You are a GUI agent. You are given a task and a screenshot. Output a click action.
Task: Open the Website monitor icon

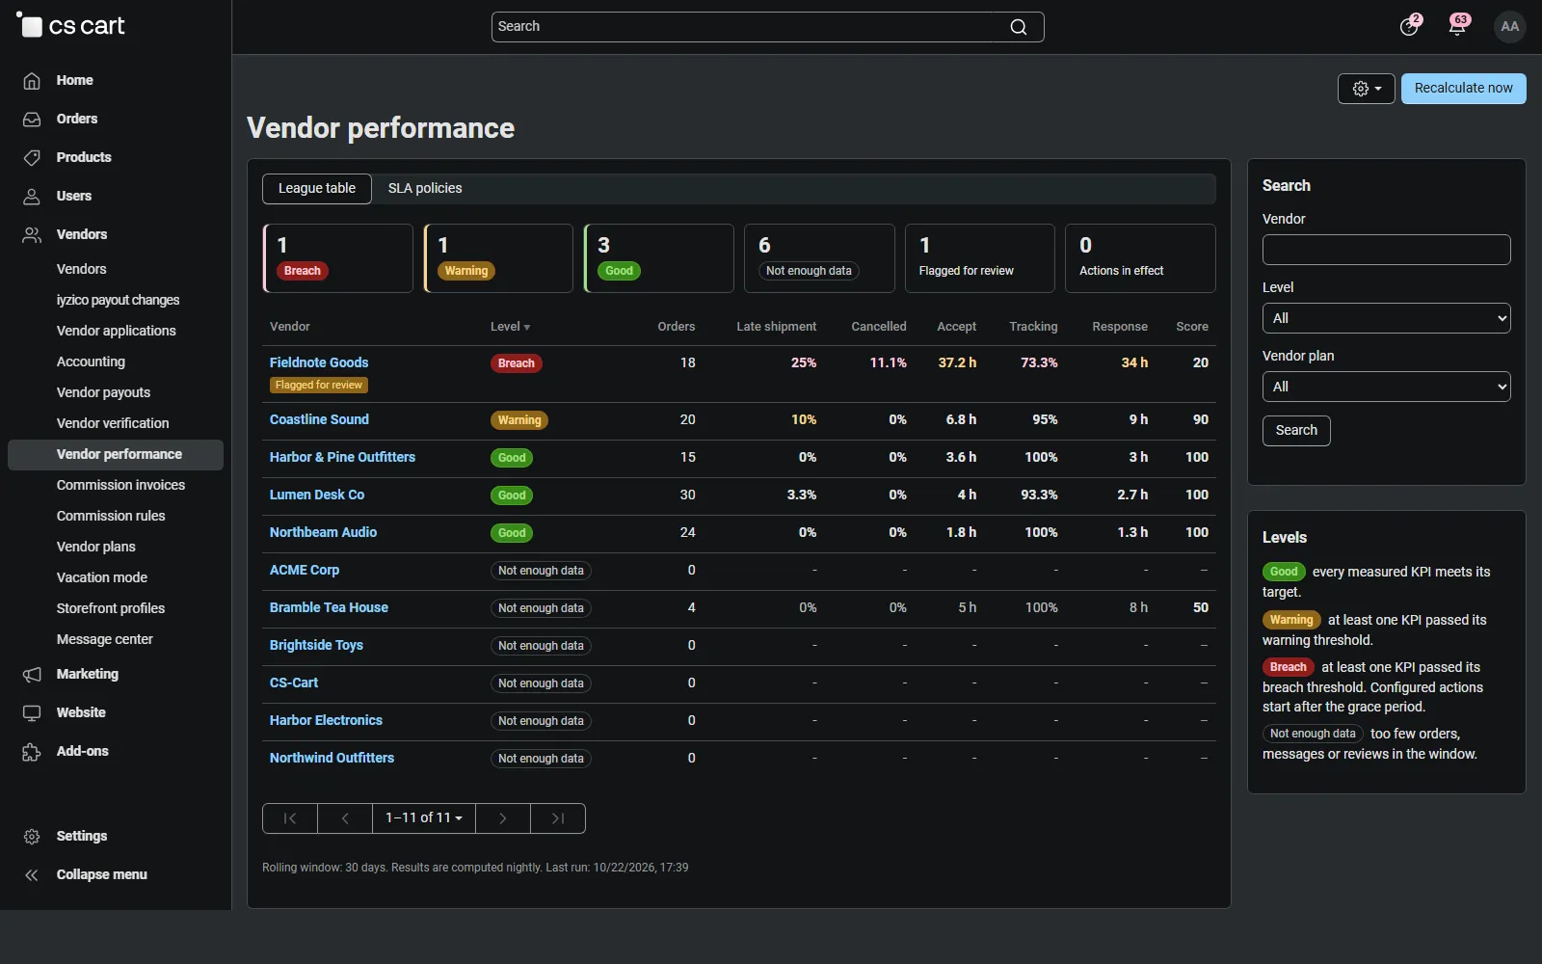pyautogui.click(x=32, y=713)
